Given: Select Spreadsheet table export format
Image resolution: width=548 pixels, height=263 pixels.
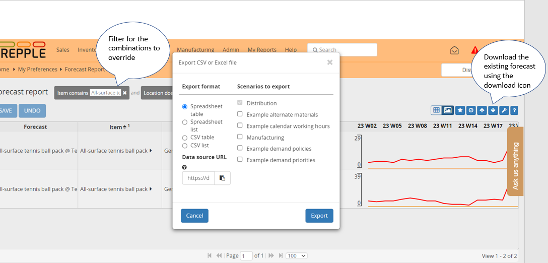Looking at the screenshot, I should pos(185,107).
